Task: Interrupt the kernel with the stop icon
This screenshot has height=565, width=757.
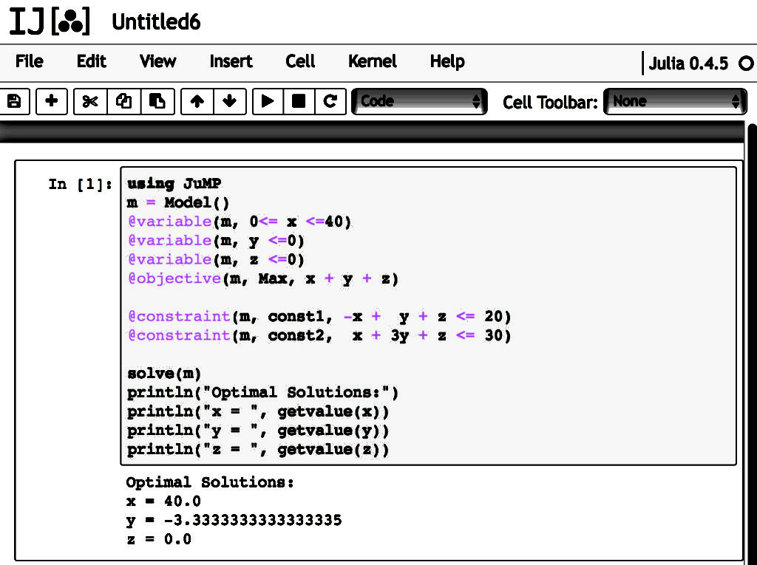Action: pos(299,102)
